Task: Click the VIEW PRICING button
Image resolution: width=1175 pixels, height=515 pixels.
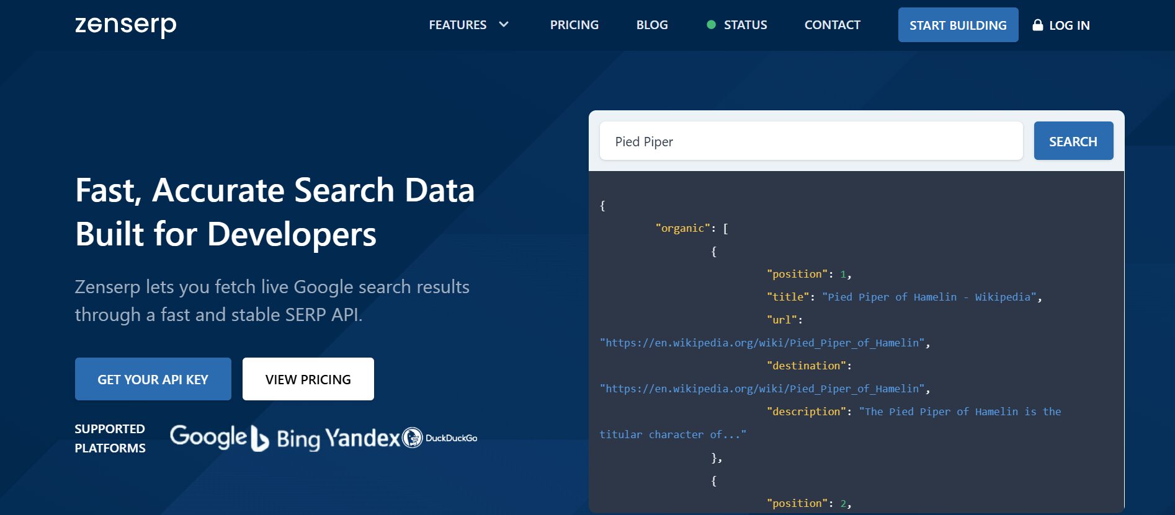Action: tap(308, 379)
